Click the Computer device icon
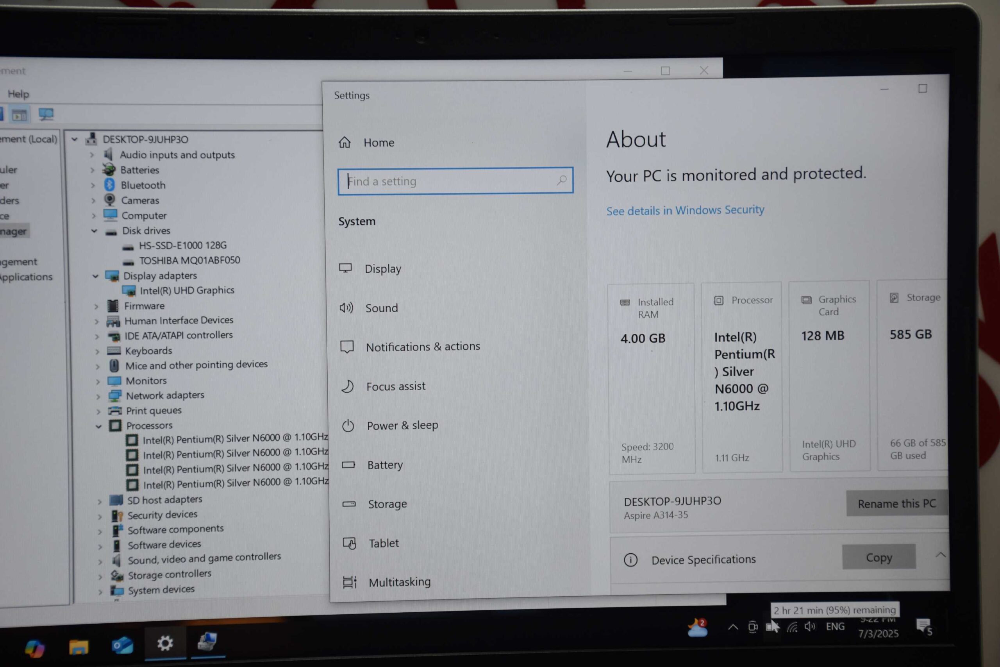Screen dimensions: 1000x667 click(111, 215)
